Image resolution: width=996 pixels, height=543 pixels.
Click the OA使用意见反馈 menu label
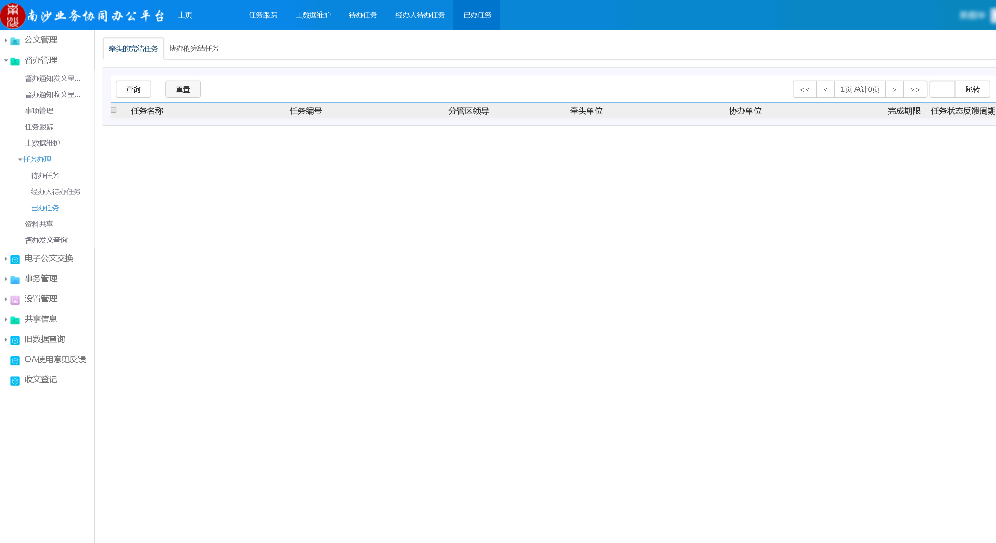click(55, 360)
